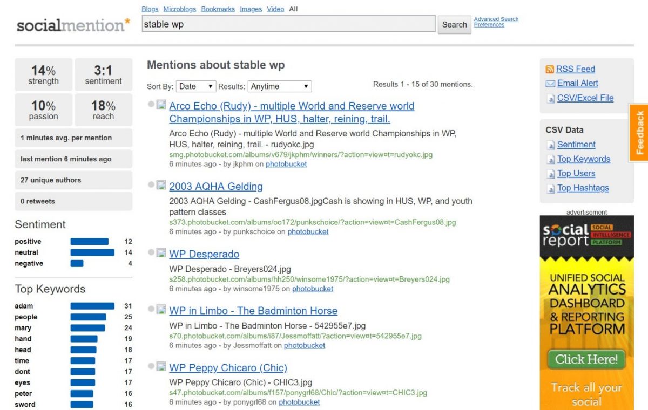Open the Sentiment CSV data link
The width and height of the screenshot is (648, 410).
(x=576, y=145)
